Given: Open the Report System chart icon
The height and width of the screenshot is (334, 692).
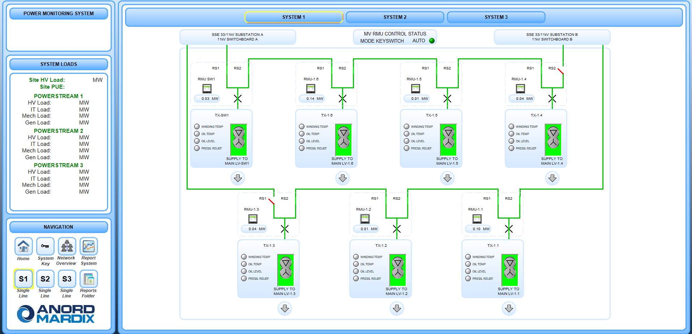Looking at the screenshot, I should coord(89,246).
